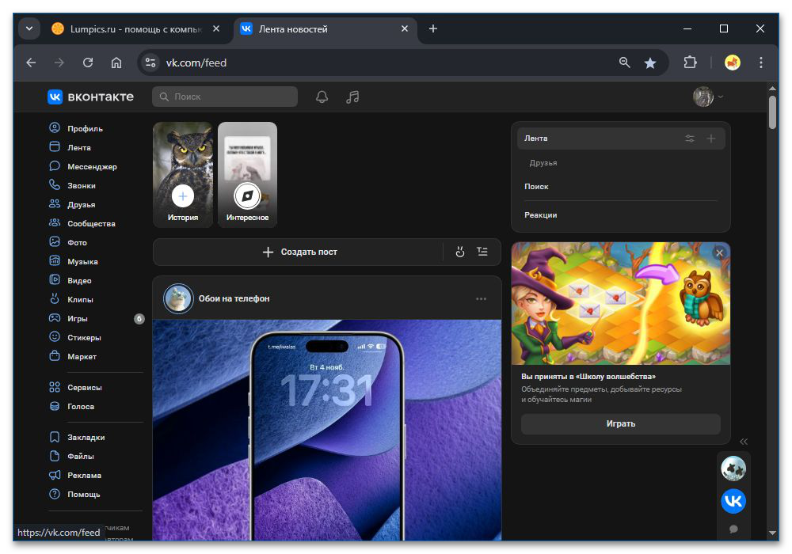Collapse the chat sidebar double-chevron

(x=744, y=442)
